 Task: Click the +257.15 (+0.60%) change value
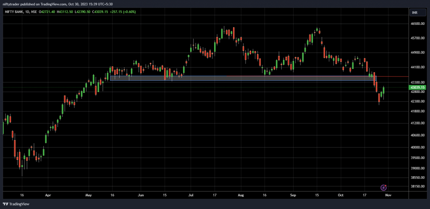(x=123, y=12)
